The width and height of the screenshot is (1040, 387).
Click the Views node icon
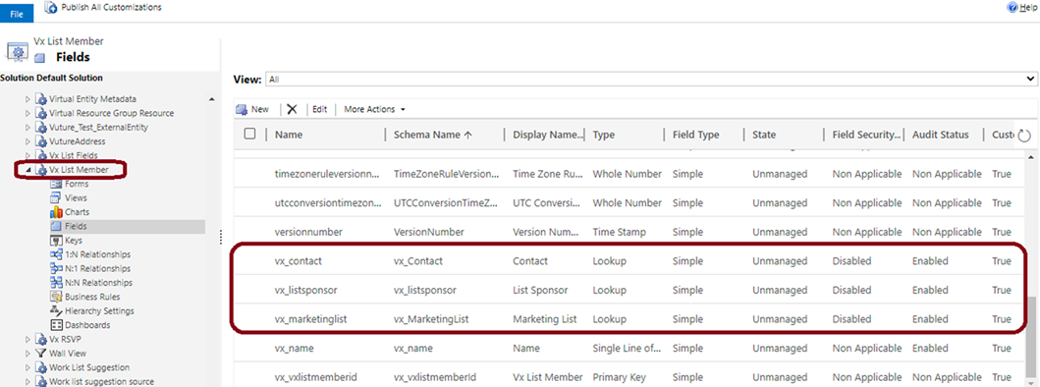(56, 197)
